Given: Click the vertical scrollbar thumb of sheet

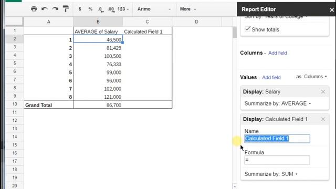Looking at the screenshot, I should point(235,33).
